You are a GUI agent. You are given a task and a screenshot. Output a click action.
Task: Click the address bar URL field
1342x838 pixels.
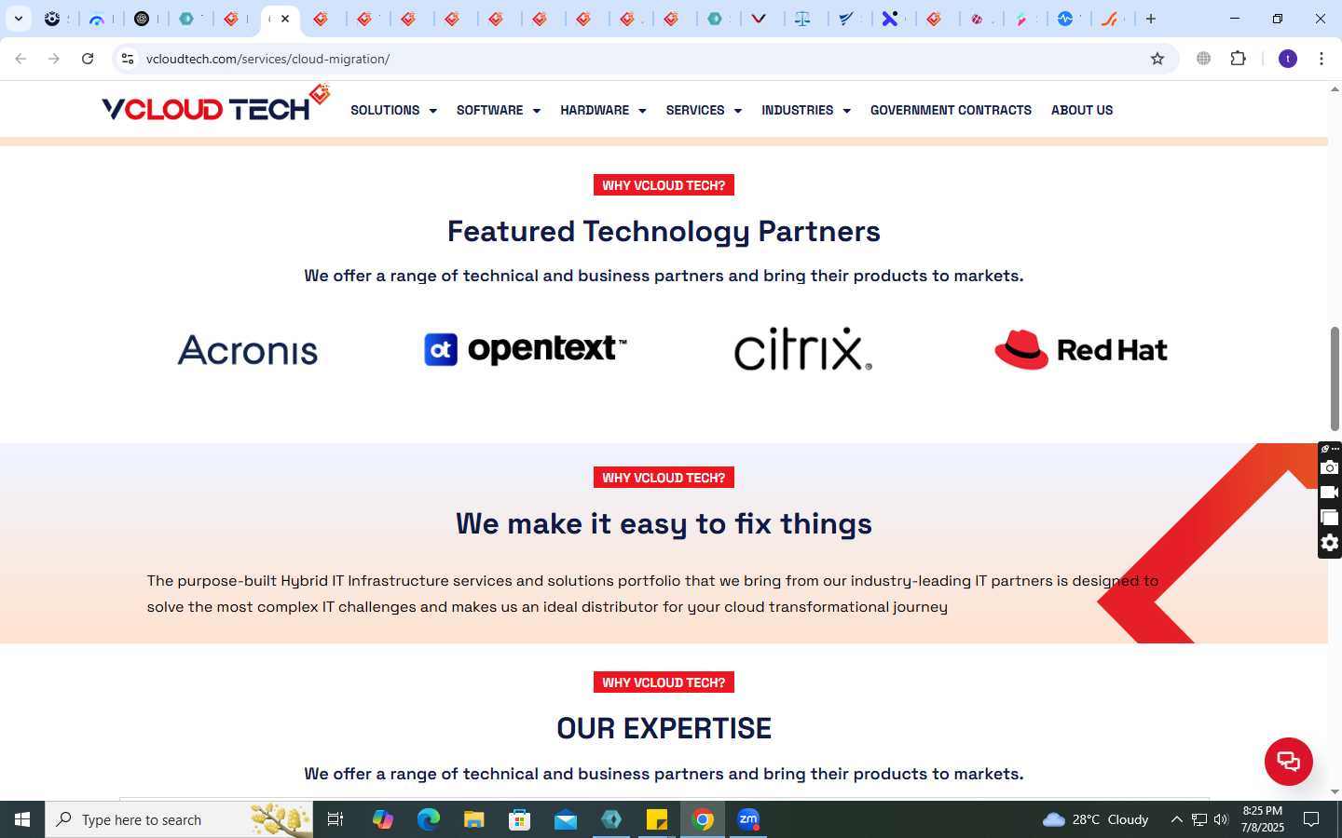click(x=643, y=59)
